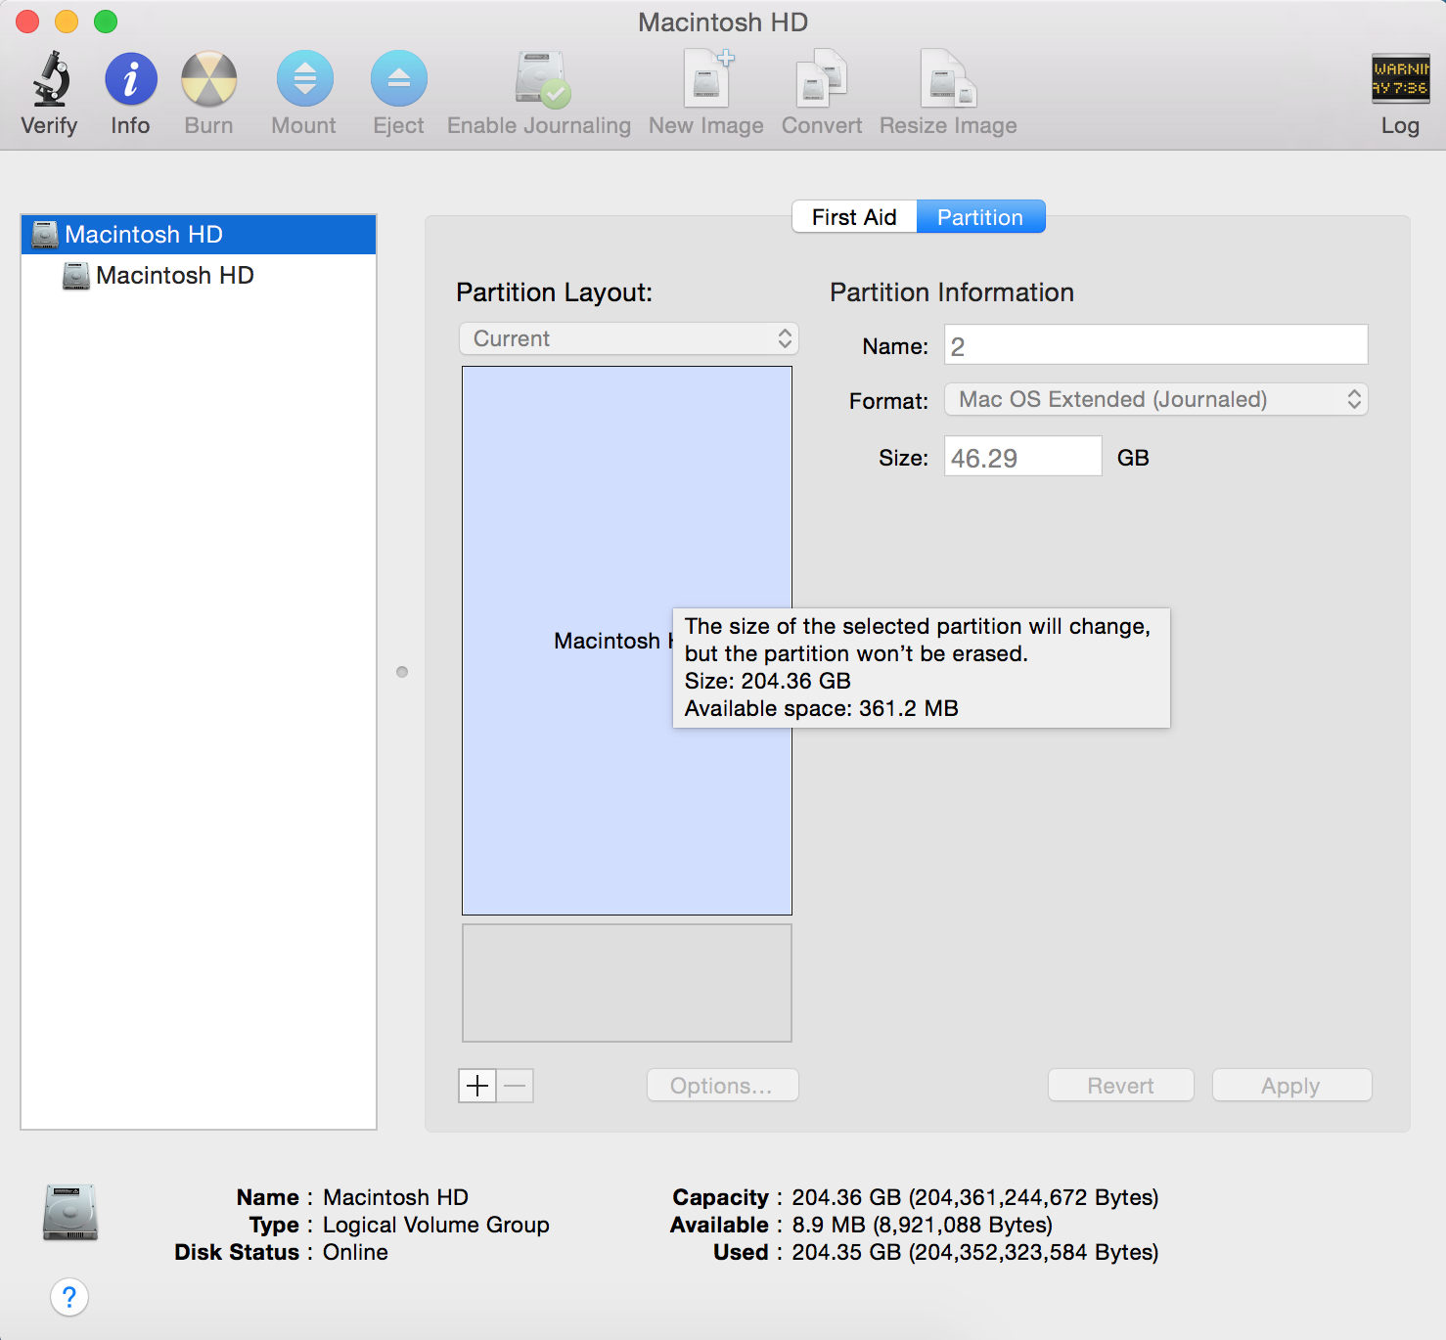Click the help question mark button

(69, 1298)
